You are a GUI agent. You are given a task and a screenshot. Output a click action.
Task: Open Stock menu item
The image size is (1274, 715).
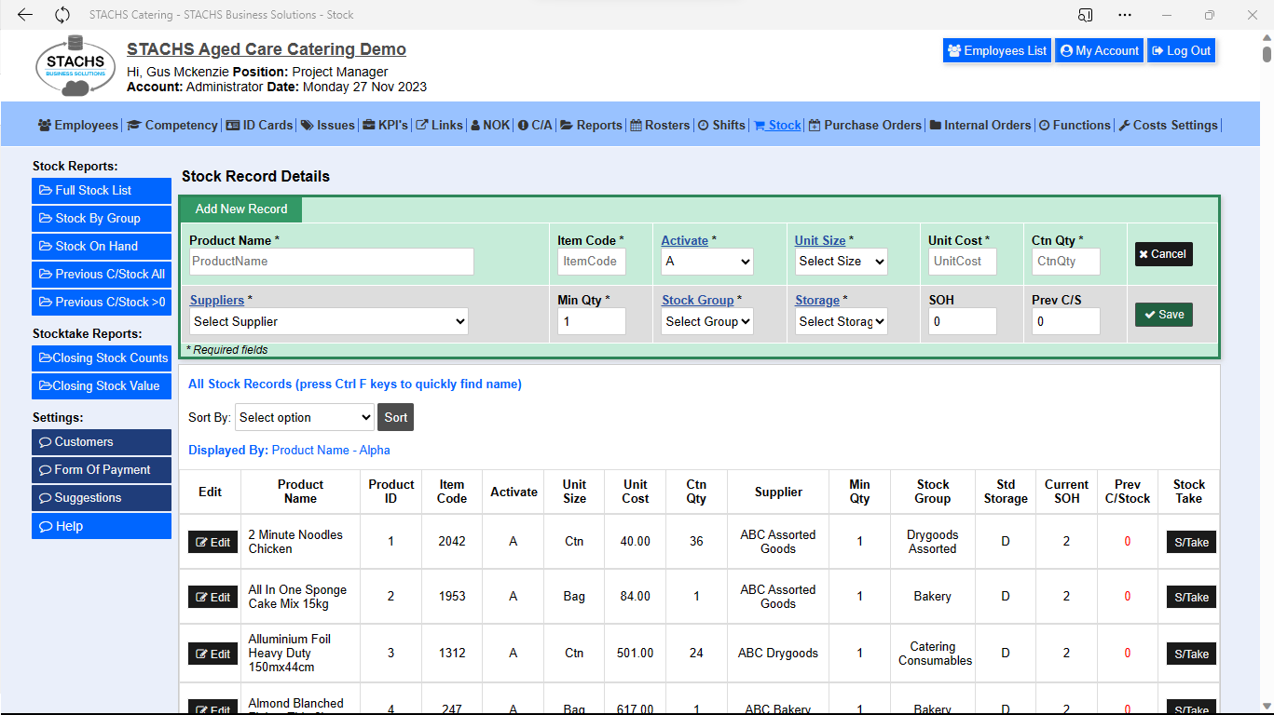point(777,125)
